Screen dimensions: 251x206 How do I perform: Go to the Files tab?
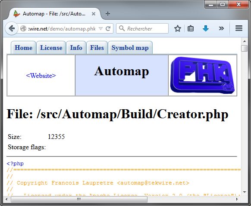(x=97, y=48)
